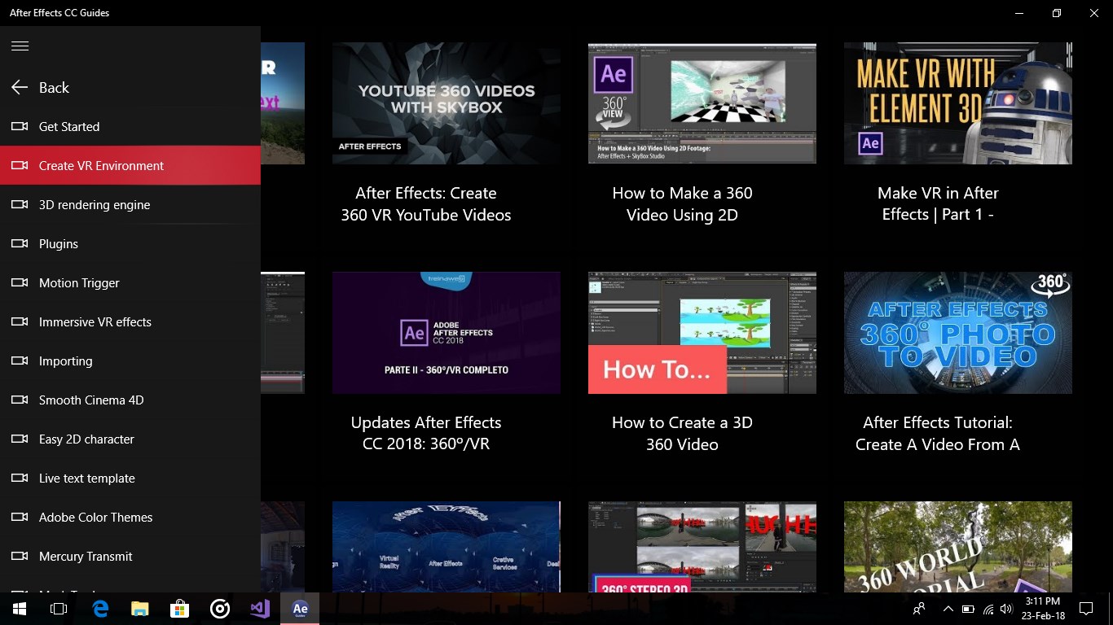Viewport: 1113px width, 625px height.
Task: Open the hamburger navigation menu
Action: [20, 46]
